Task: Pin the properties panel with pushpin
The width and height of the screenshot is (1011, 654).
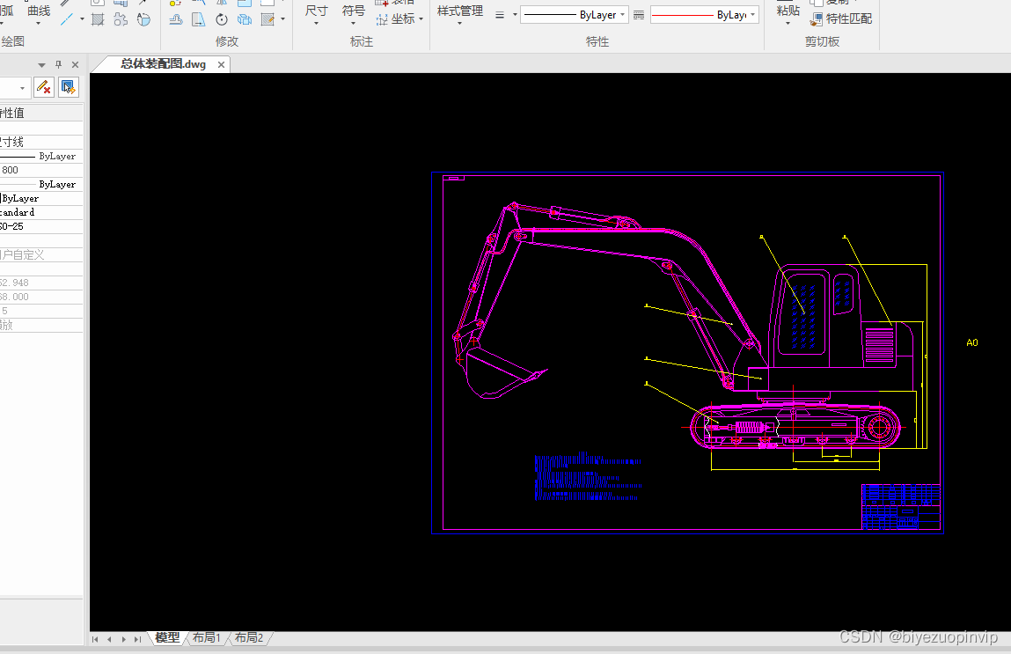Action: point(58,64)
